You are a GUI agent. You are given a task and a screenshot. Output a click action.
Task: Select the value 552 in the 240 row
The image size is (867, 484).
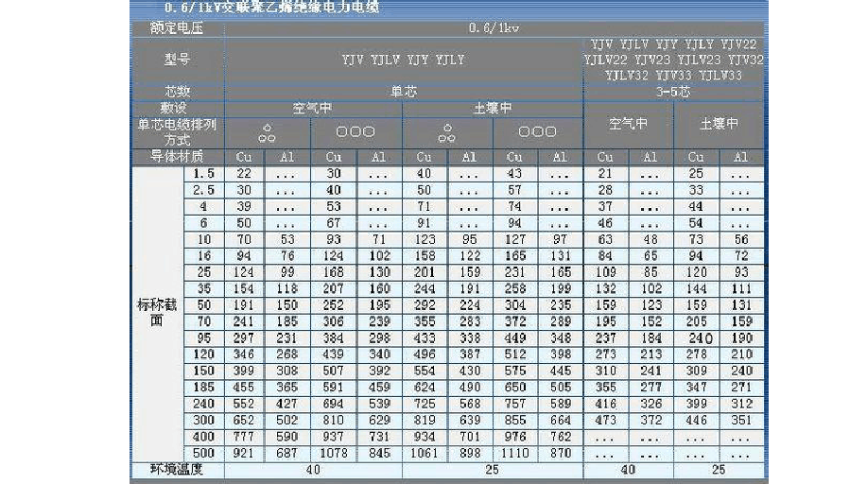pyautogui.click(x=243, y=404)
